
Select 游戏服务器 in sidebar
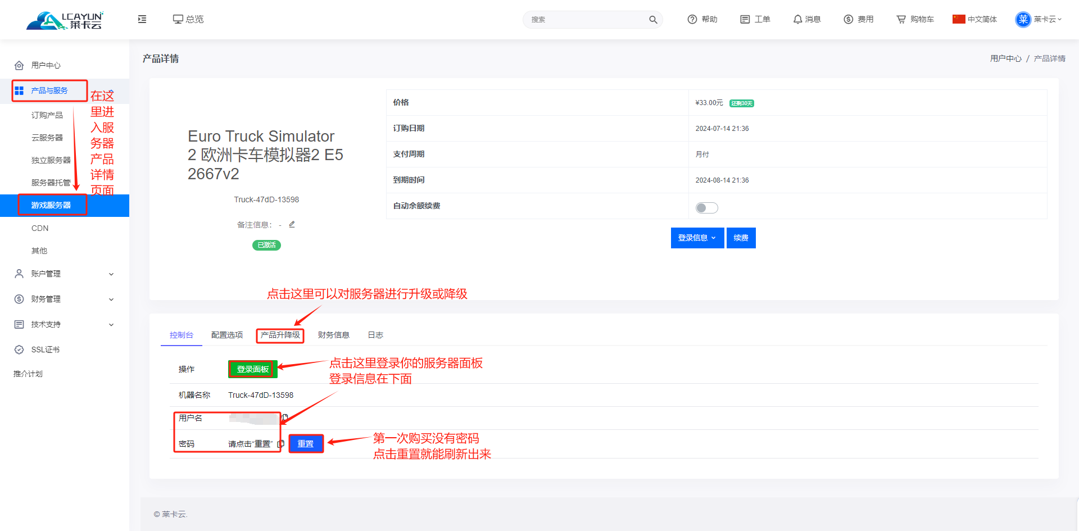(65, 205)
